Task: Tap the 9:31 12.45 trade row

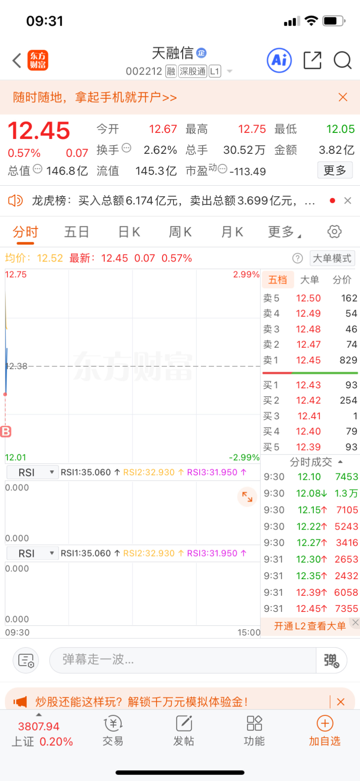Action: [x=310, y=608]
